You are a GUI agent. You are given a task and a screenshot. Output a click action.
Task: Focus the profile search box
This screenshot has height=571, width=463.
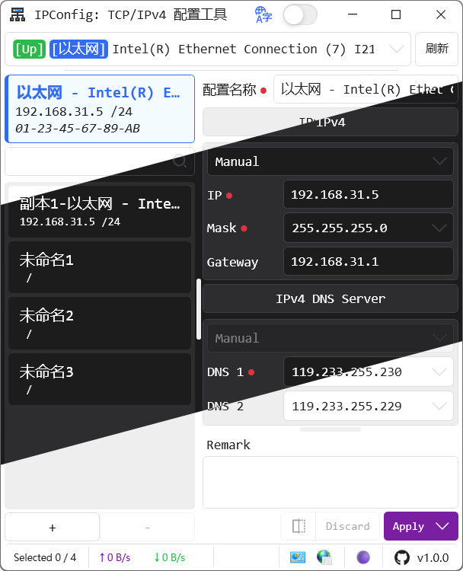click(100, 161)
